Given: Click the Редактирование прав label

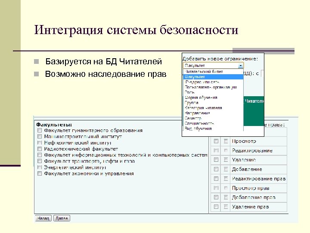Looking at the screenshot, I should [x=259, y=179].
